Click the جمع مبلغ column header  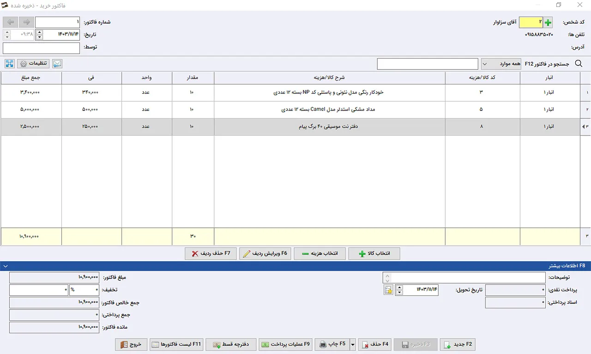[31, 78]
